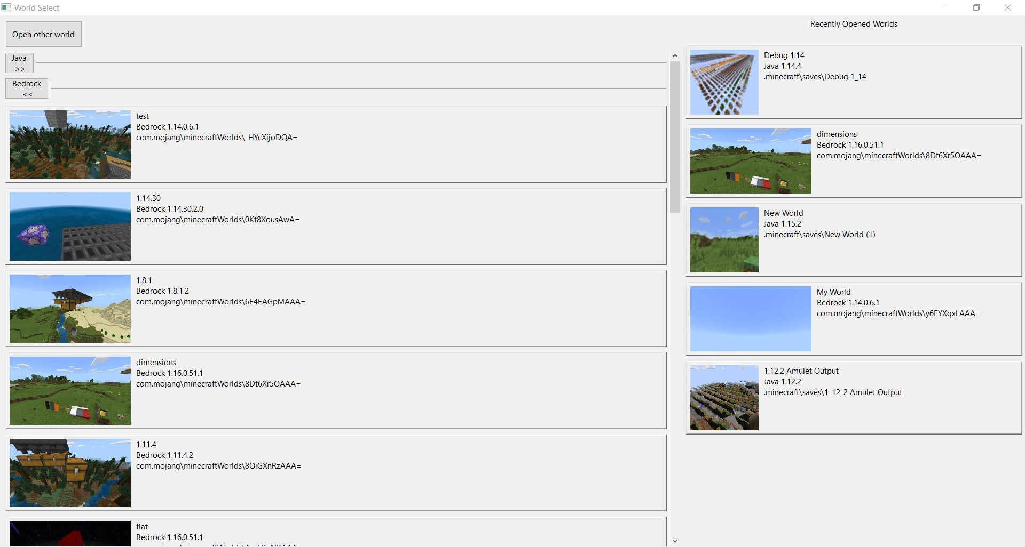Click 'Bedrock 1.8.1.2' version text
The height and width of the screenshot is (547, 1025).
point(162,291)
